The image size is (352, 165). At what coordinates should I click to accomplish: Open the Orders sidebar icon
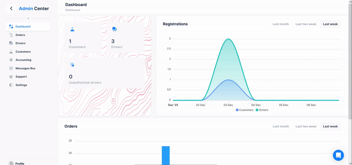point(11,35)
